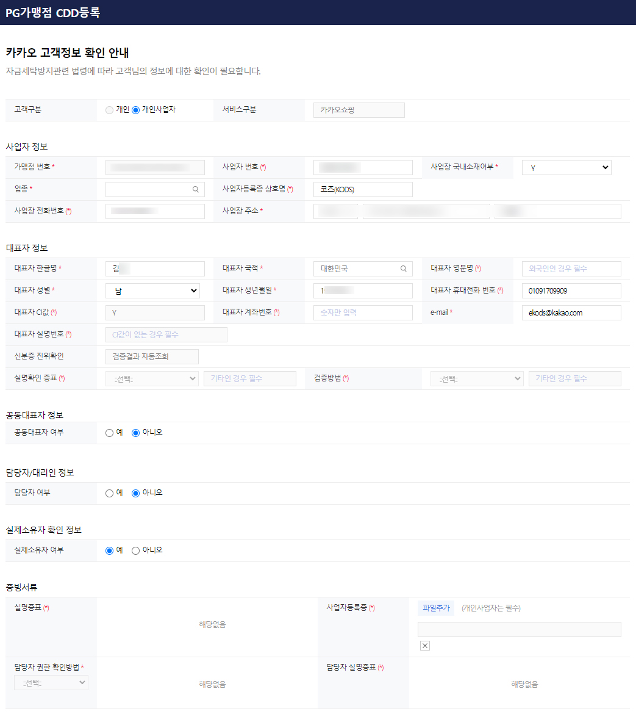Focus the 대표자 생년월일 field
This screenshot has width=636, height=714.
[363, 290]
